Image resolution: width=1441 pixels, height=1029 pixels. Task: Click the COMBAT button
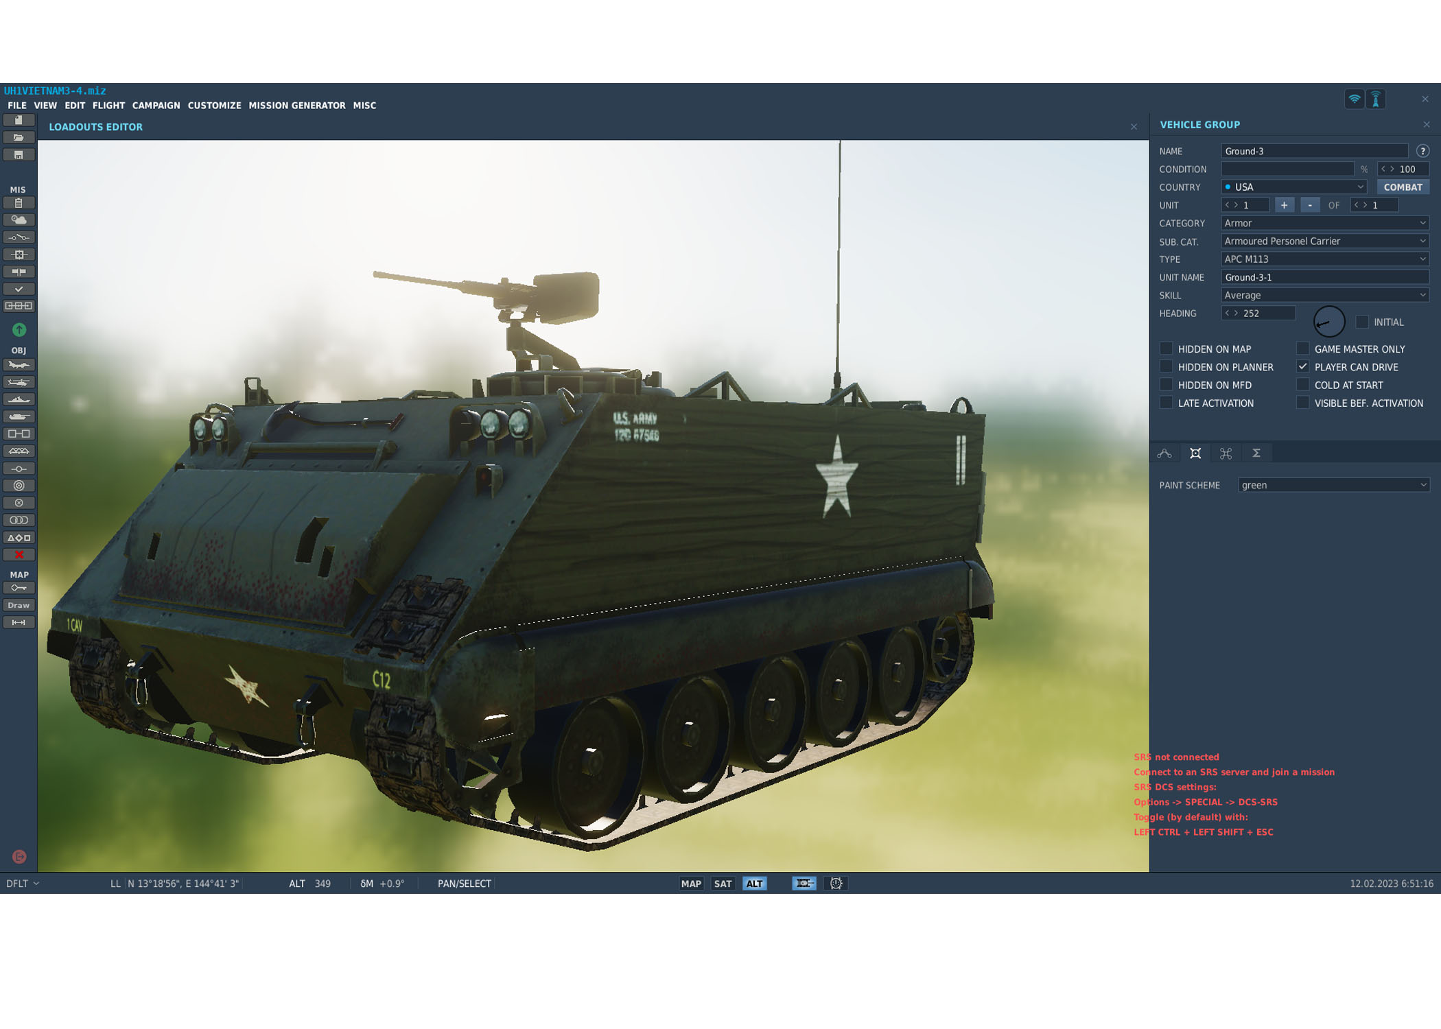click(1402, 187)
